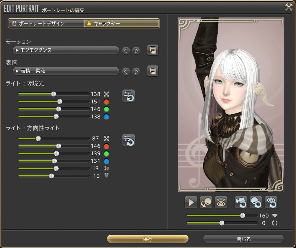296x248 pixels.
Task: Click the 保存 save button
Action: click(x=148, y=239)
